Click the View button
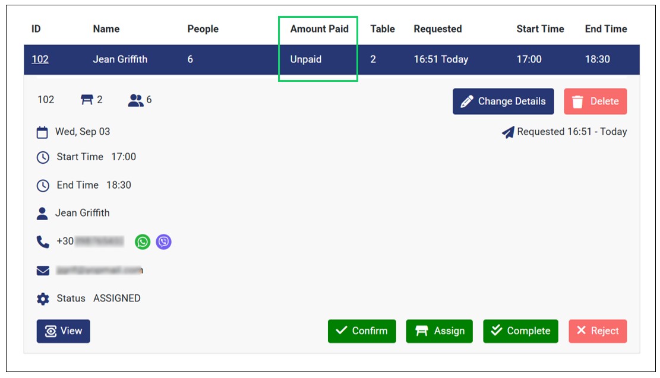Viewport: 660px width, 378px height. point(64,331)
